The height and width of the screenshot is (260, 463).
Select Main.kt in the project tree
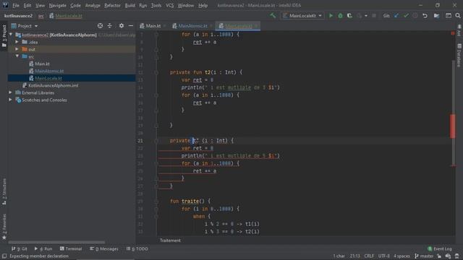coord(42,64)
